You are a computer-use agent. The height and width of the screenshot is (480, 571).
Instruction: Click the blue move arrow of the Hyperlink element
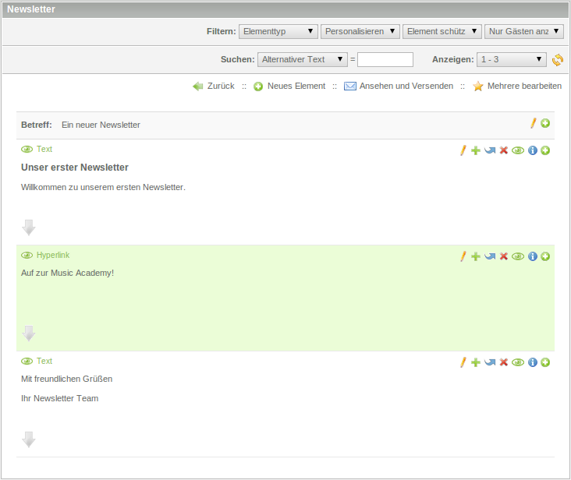pyautogui.click(x=490, y=256)
